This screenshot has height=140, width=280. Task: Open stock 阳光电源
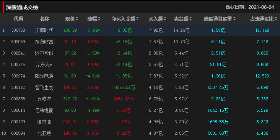[x=44, y=76]
